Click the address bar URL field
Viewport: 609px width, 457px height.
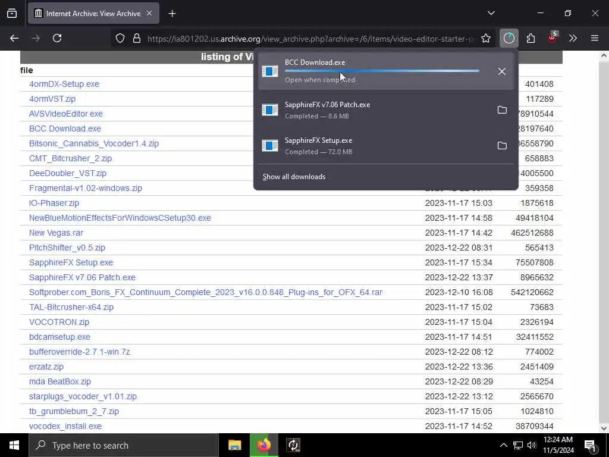[309, 39]
